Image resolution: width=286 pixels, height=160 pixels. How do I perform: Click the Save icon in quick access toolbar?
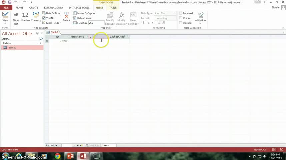(x=10, y=2)
